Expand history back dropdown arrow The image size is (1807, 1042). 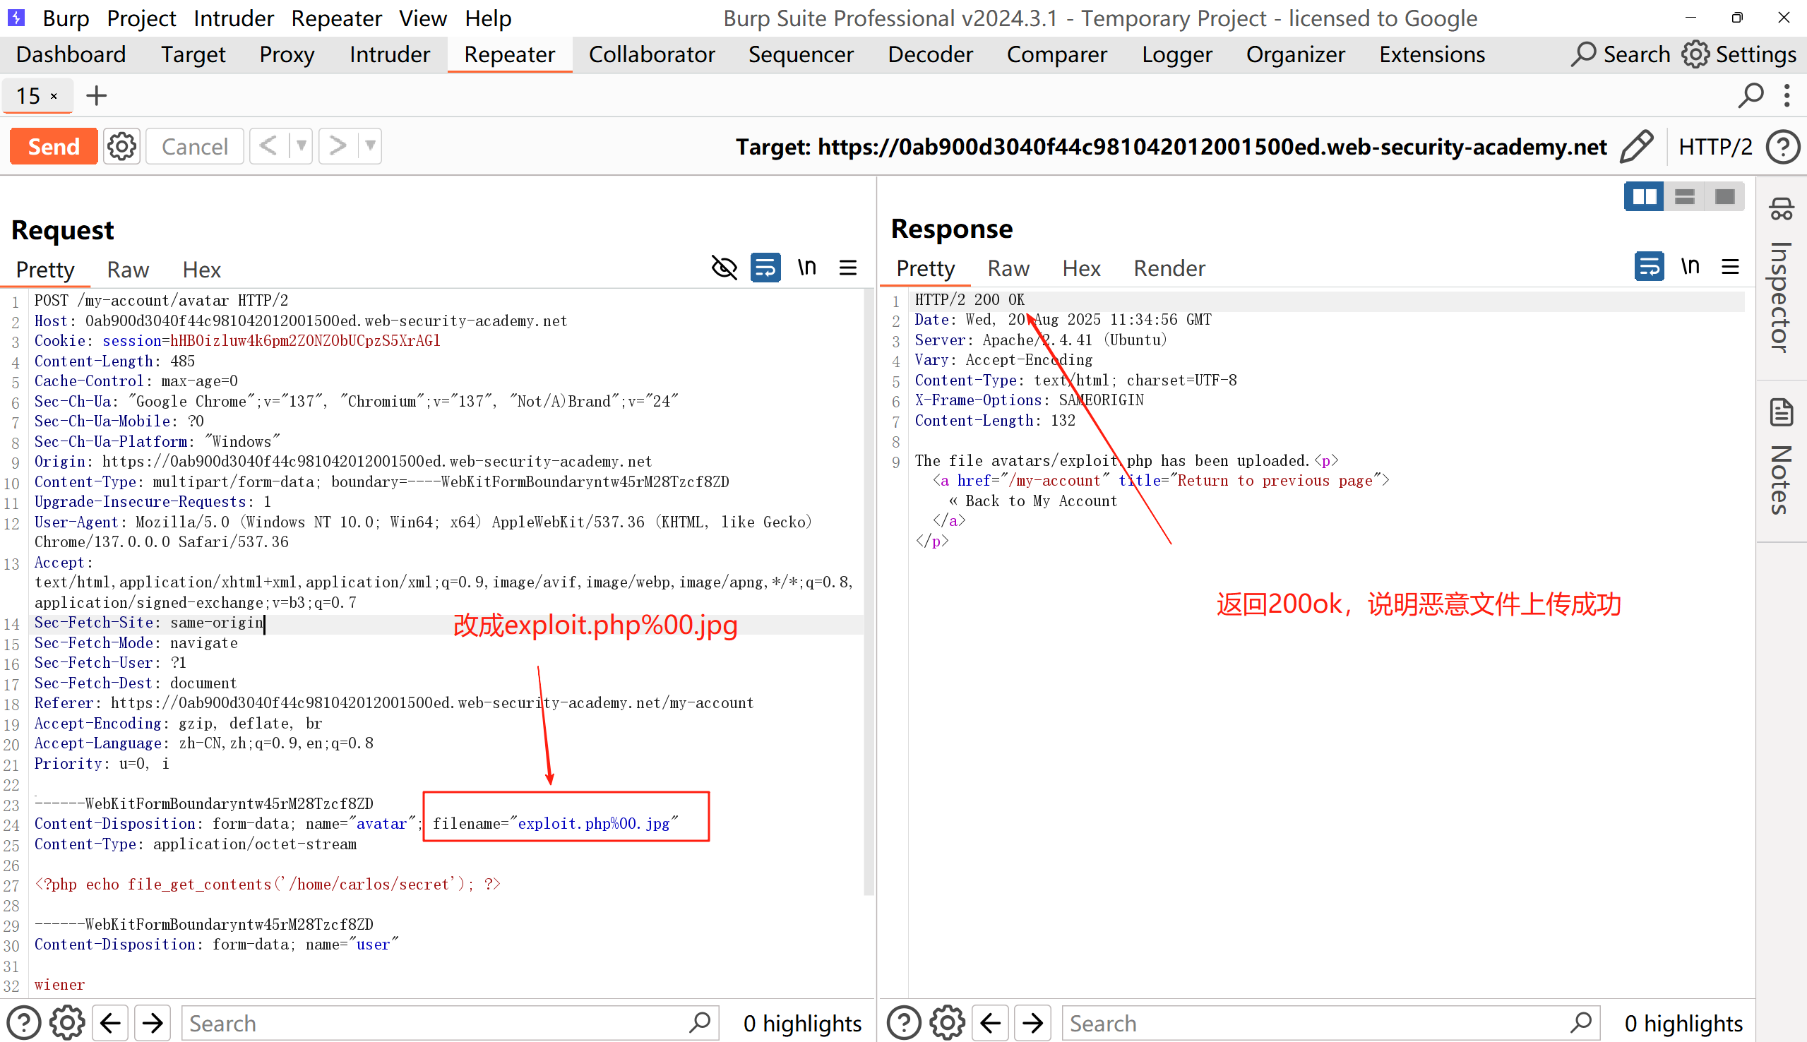[x=302, y=146]
